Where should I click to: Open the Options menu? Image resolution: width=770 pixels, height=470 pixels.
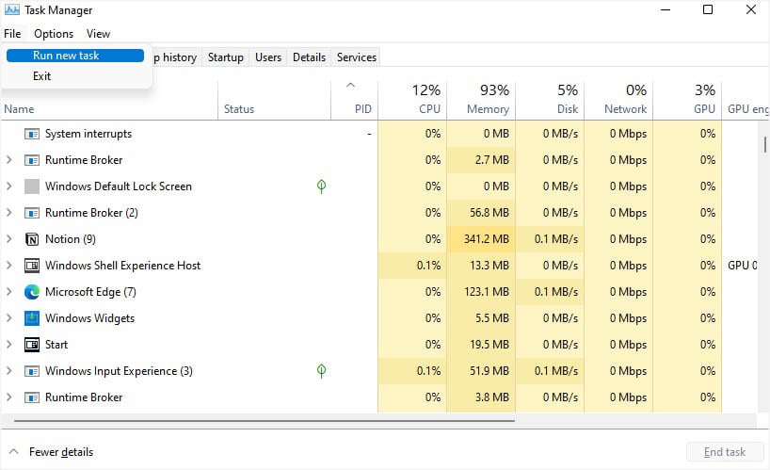point(54,34)
